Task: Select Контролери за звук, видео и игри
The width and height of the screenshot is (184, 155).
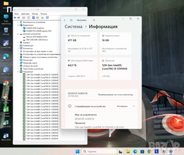Action: [38, 51]
